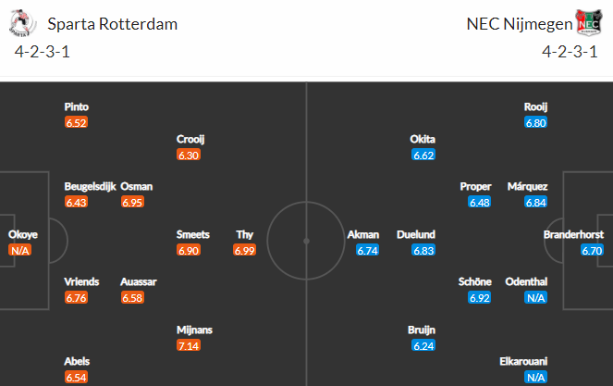Select Odenthal's N/A rating badge
613x386 pixels.
tap(535, 297)
